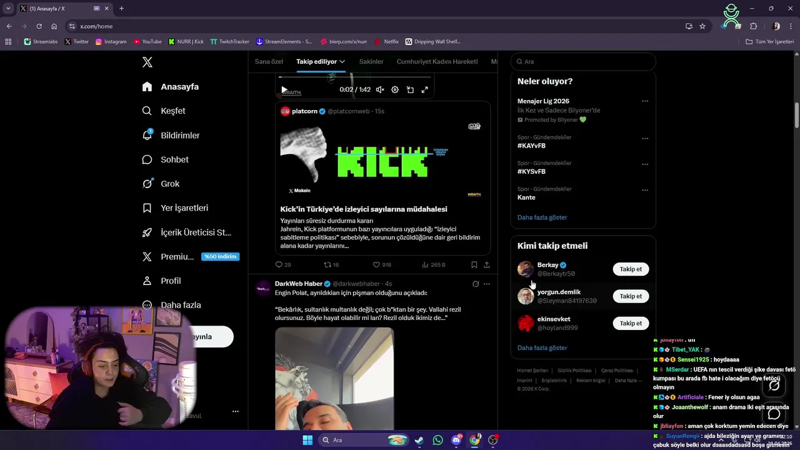
Task: Open Berkay's profile avatar
Action: (526, 269)
